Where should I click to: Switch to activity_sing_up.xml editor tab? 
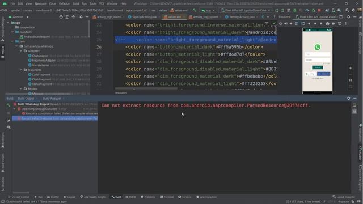205,17
